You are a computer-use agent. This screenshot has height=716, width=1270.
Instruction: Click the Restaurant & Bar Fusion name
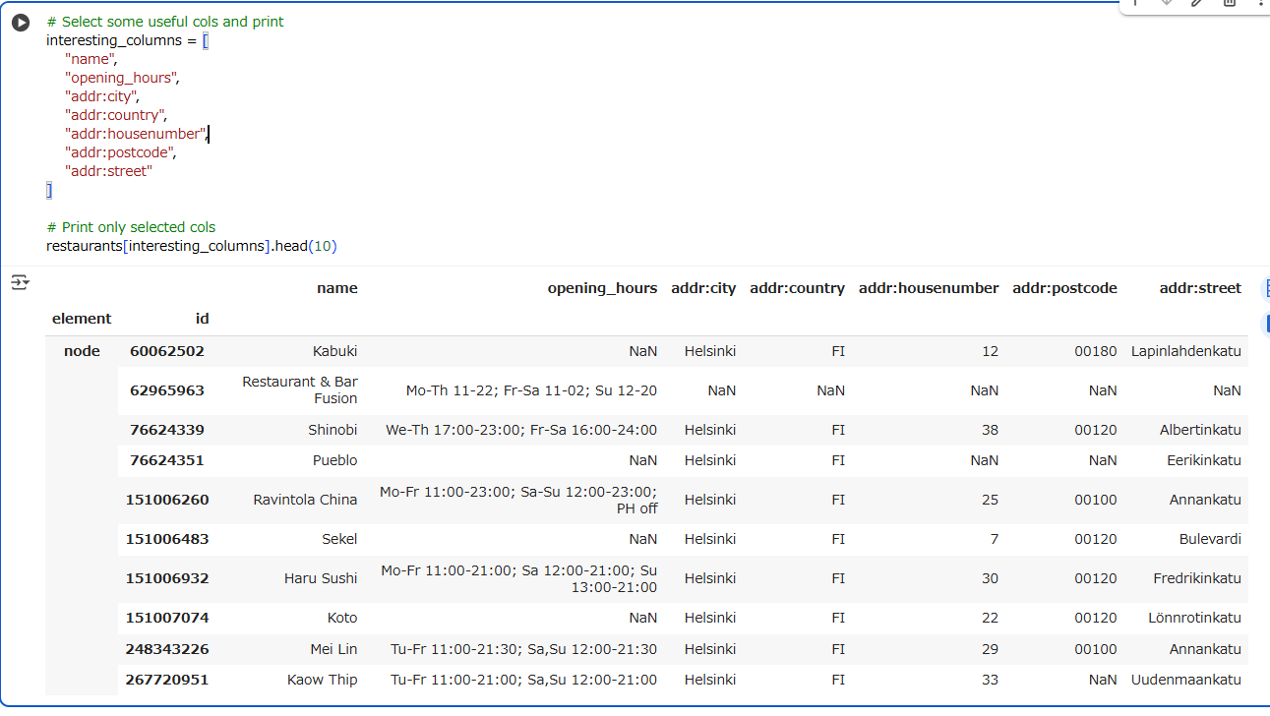click(x=300, y=389)
